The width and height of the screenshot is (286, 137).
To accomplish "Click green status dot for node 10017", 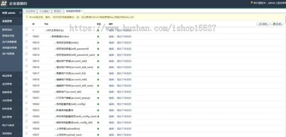I will (x=98, y=74).
